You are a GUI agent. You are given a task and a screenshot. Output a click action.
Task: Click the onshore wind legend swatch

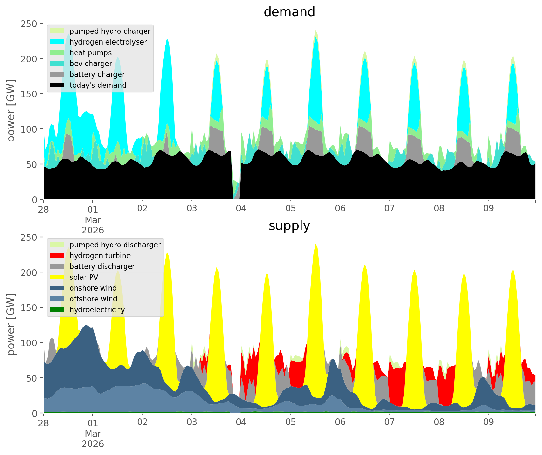pyautogui.click(x=57, y=288)
